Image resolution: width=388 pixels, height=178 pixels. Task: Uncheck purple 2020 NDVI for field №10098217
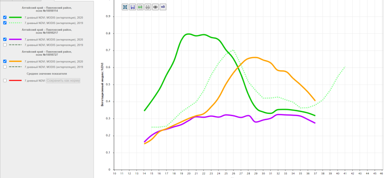pyautogui.click(x=5, y=39)
